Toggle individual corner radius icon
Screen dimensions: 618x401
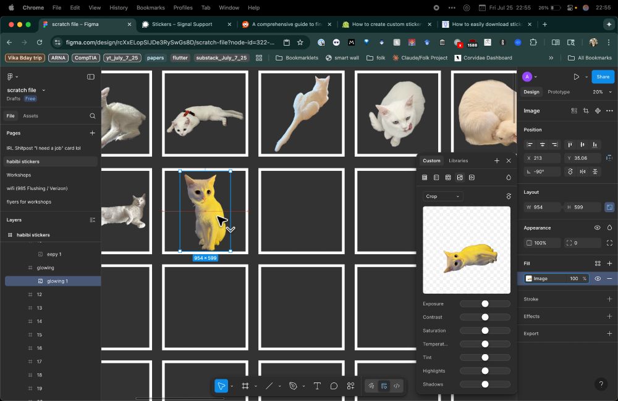pos(609,243)
